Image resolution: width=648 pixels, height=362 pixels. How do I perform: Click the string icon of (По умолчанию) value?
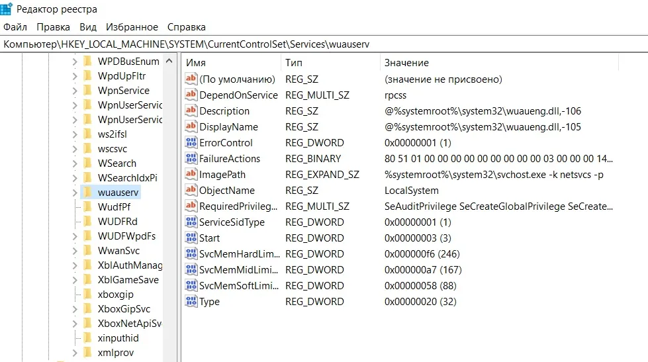pyautogui.click(x=191, y=79)
